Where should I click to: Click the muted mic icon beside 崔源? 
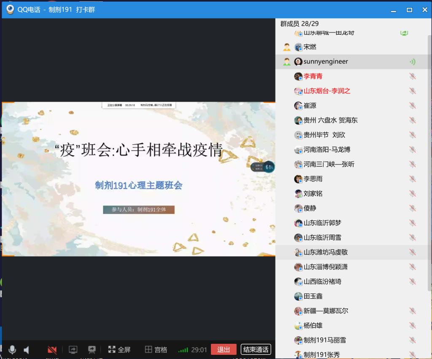coord(412,105)
